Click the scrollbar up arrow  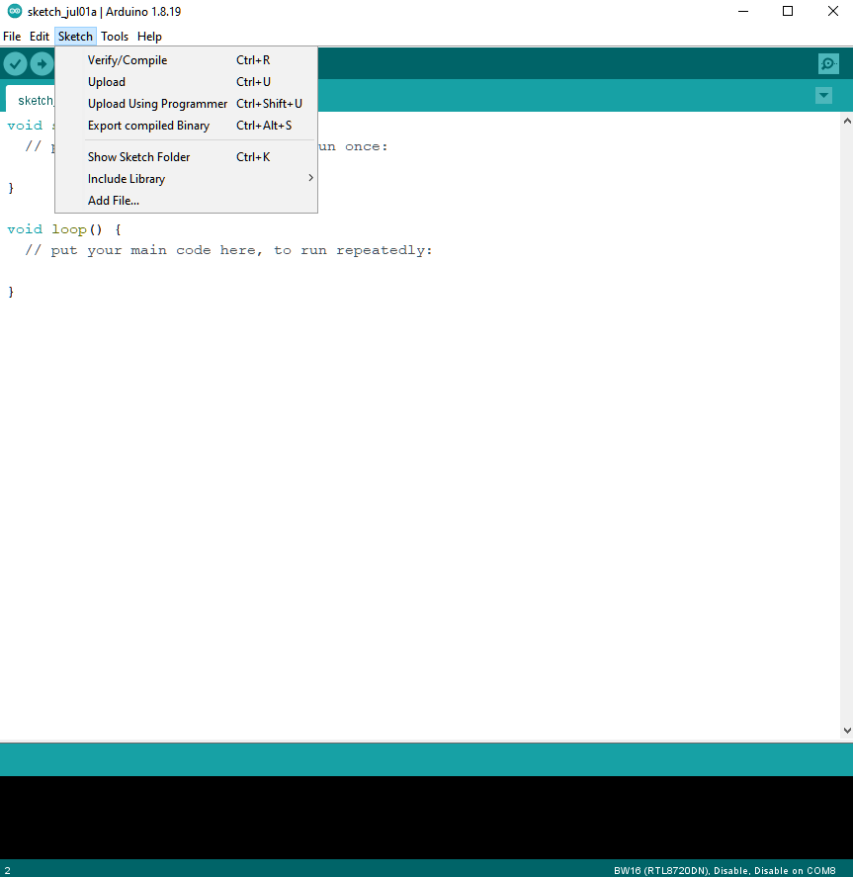[847, 121]
